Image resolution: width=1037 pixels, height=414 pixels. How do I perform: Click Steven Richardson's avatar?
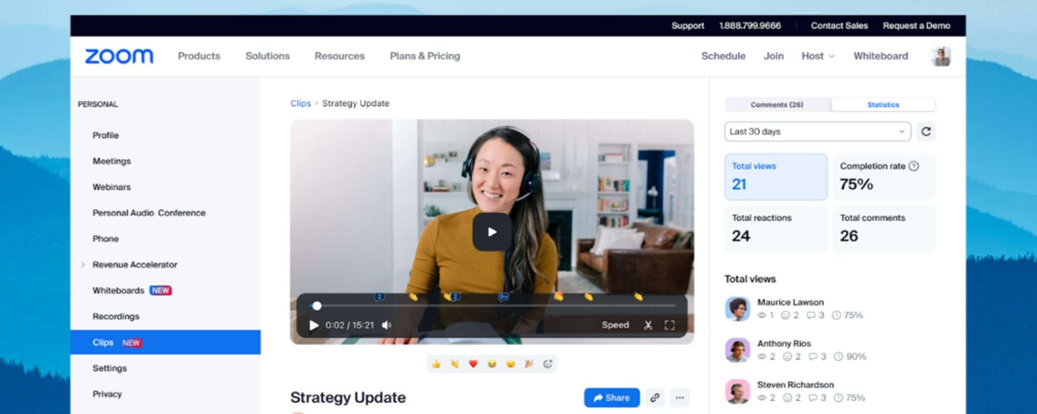click(x=737, y=392)
